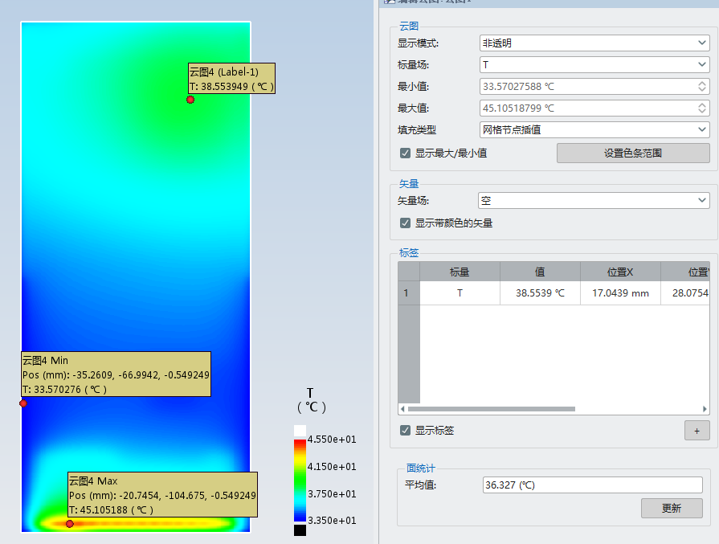Click the red Min marker point
This screenshot has height=544, width=719.
[23, 403]
